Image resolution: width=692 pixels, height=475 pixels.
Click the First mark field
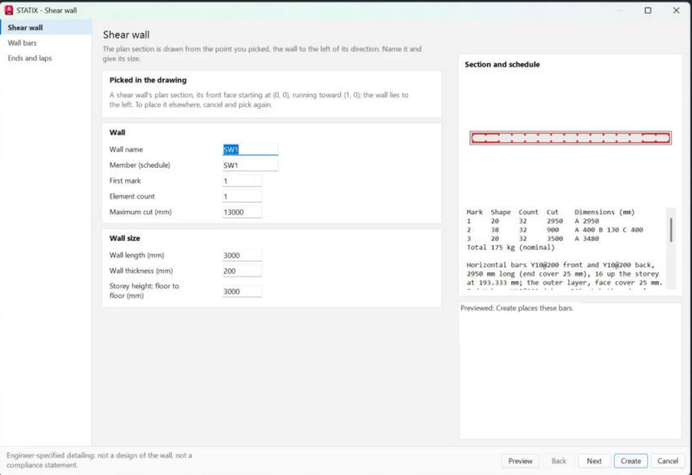[x=242, y=181]
